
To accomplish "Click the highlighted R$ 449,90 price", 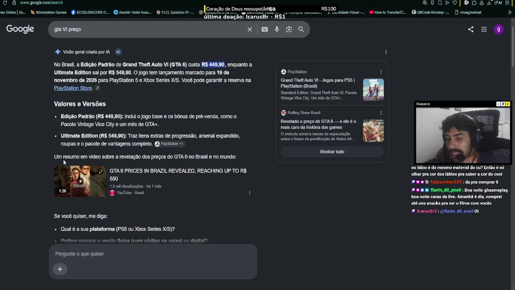I will click(x=213, y=65).
